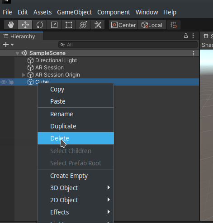Select AR Session Origin object

click(57, 75)
